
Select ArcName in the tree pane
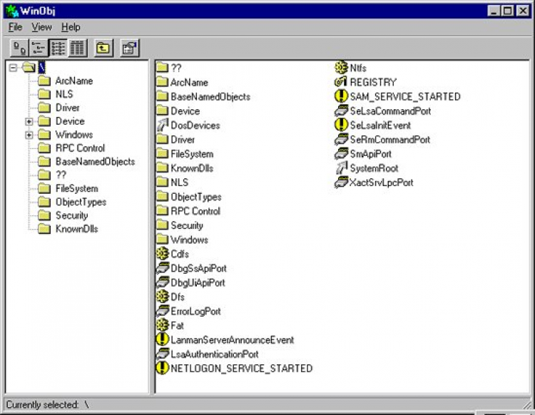pos(74,81)
